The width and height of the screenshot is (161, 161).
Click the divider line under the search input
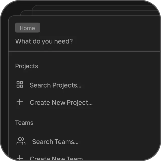83,51
